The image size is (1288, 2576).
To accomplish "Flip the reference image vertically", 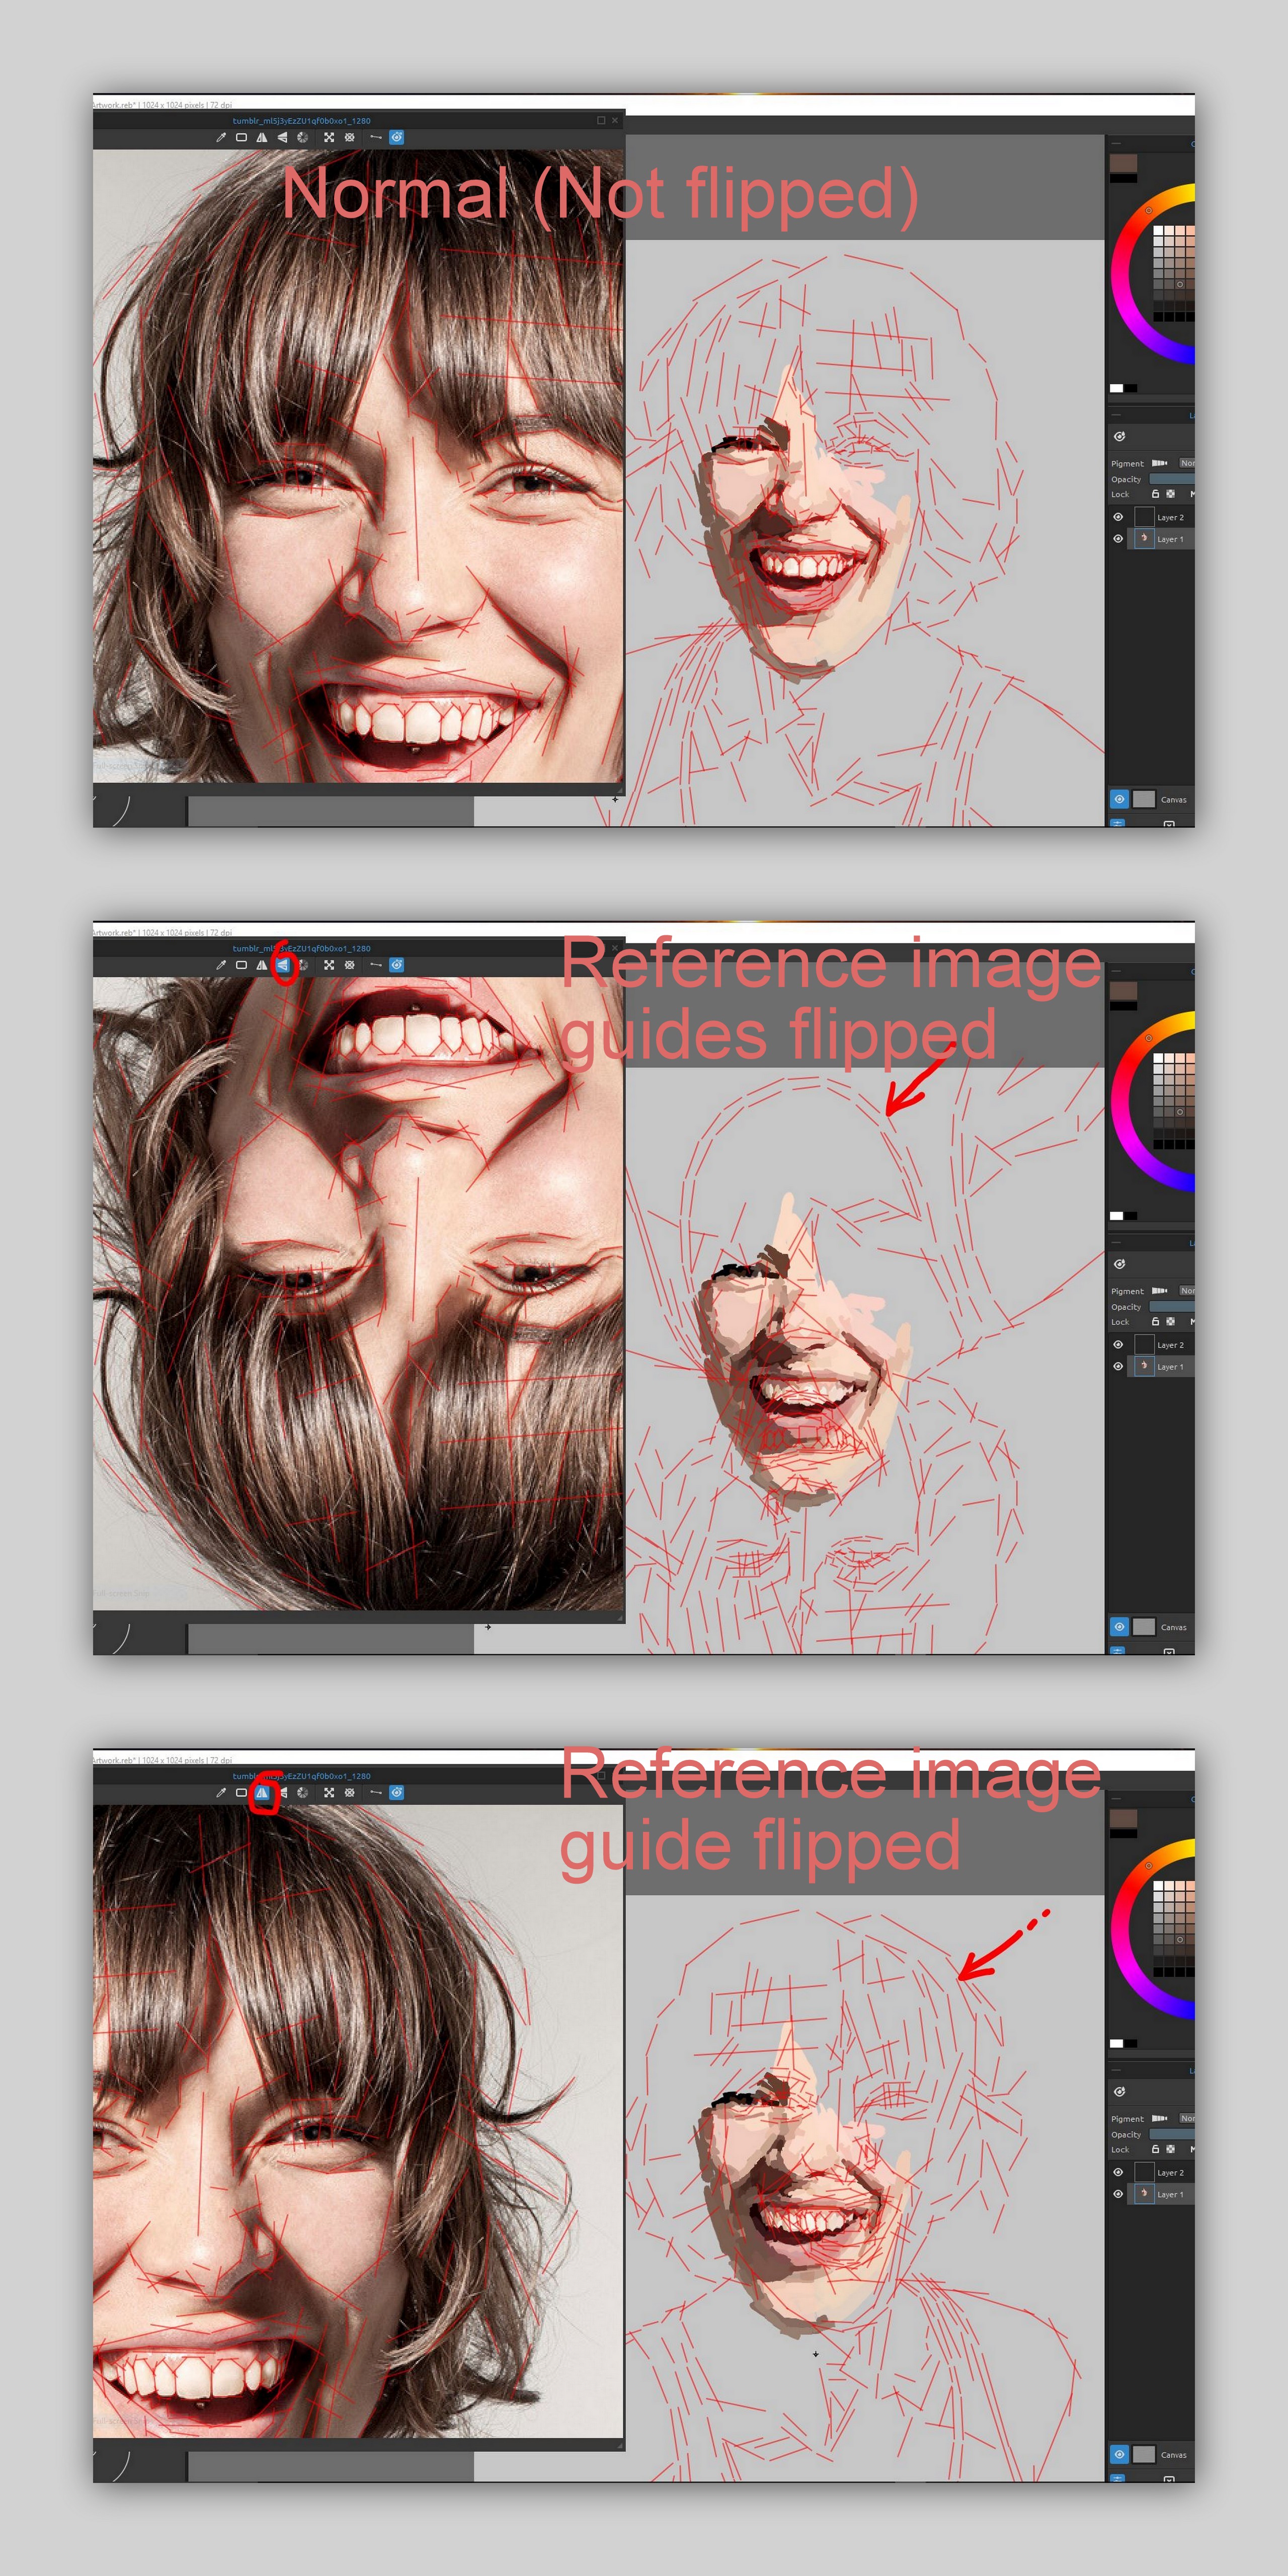I will click(283, 137).
